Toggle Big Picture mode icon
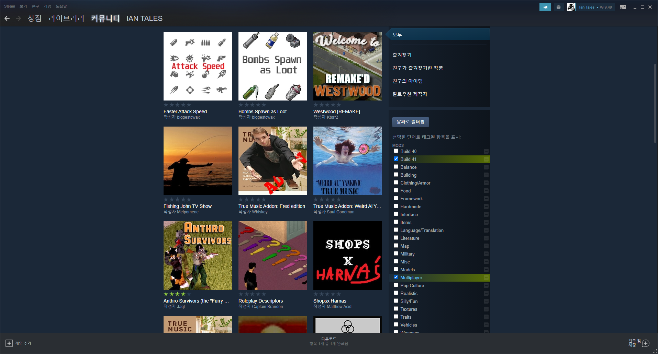658x354 pixels. coord(623,7)
